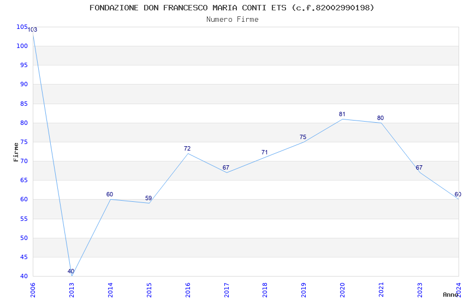Screen dimensions: 464x300
Task: Click the 67 data label above 2017
Action: coord(226,167)
